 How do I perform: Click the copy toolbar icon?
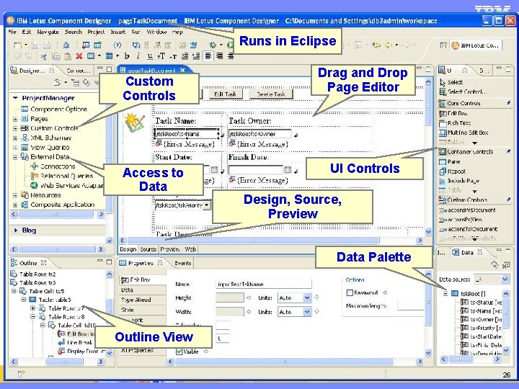(x=56, y=56)
